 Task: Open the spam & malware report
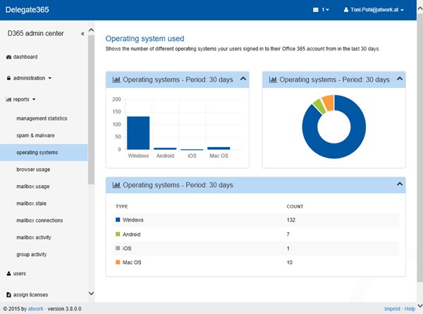click(35, 135)
